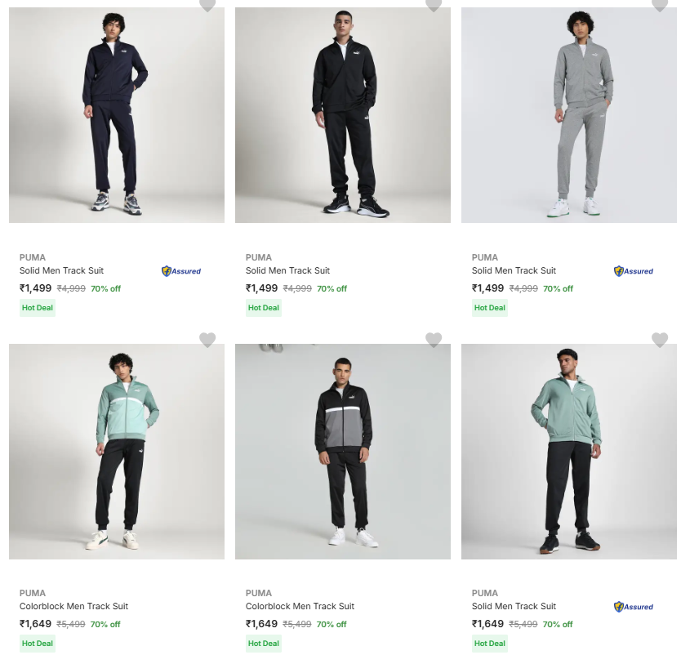681x655 pixels.
Task: Wishlist the mint colorblock track suit
Action: (x=207, y=340)
